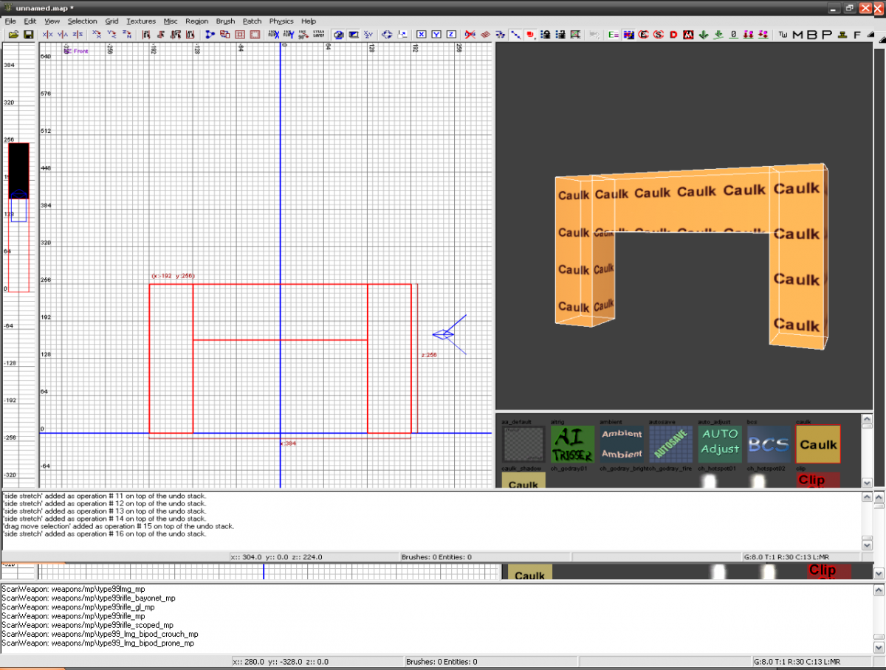The width and height of the screenshot is (886, 670).
Task: Toggle the Y view lock button
Action: coord(436,35)
